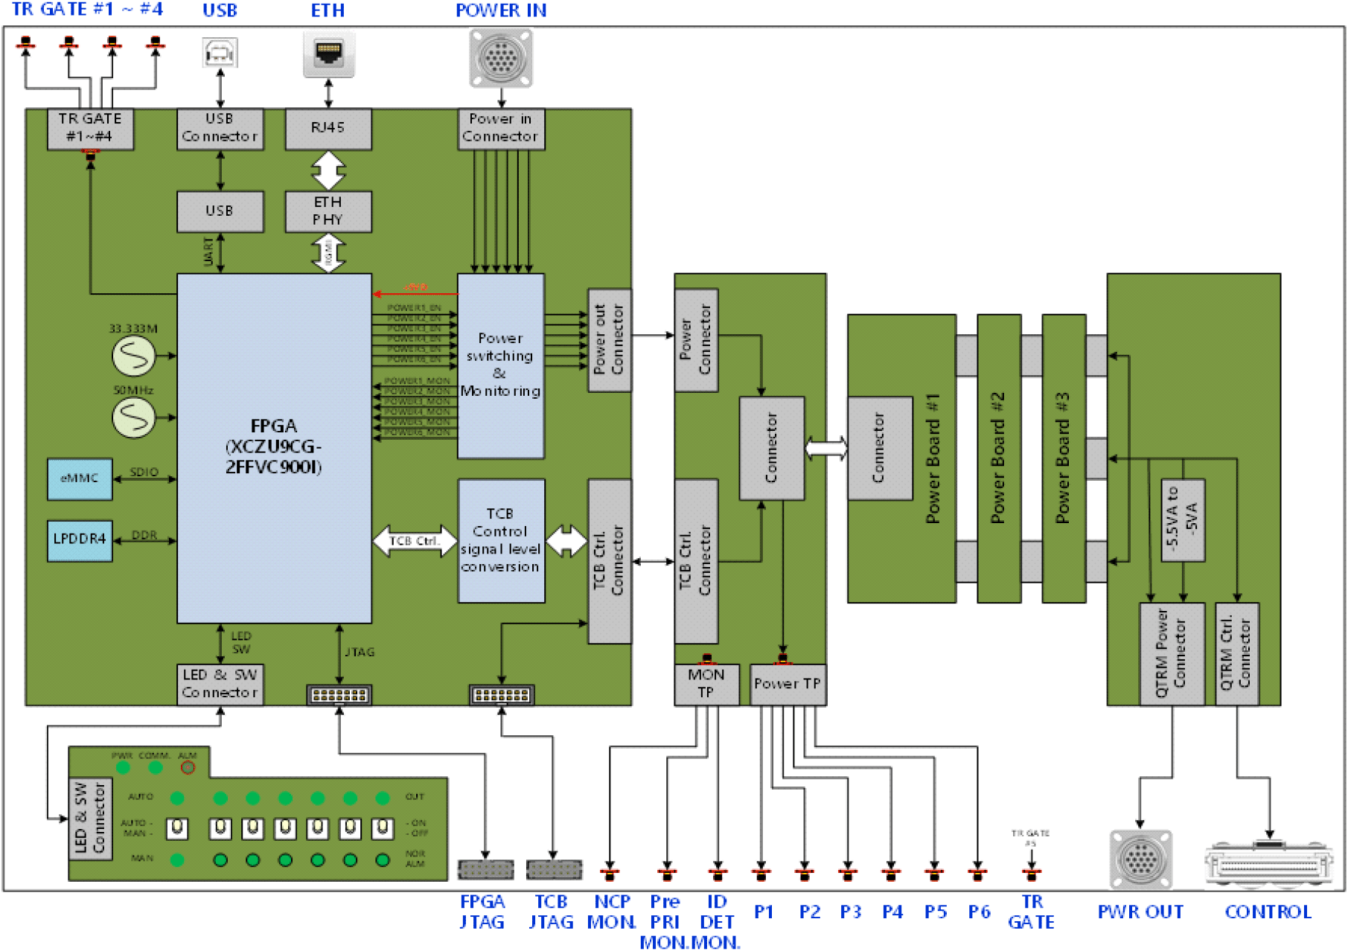Click LED & SW Connector block below FPGA
Viewport: 1348px width, 951px height.
(x=220, y=685)
